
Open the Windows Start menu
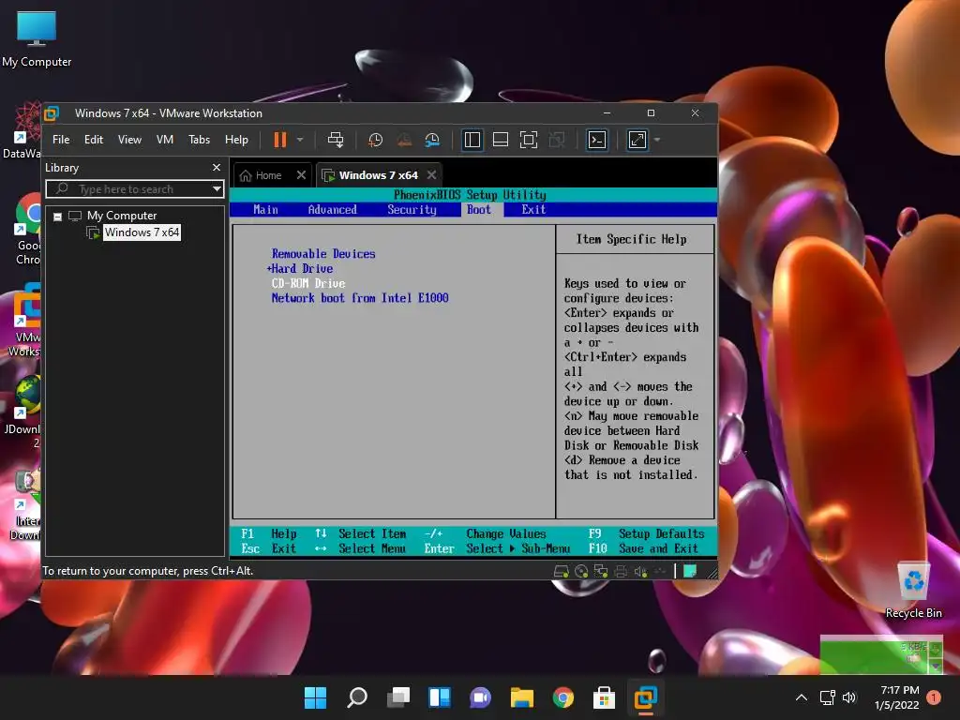315,697
